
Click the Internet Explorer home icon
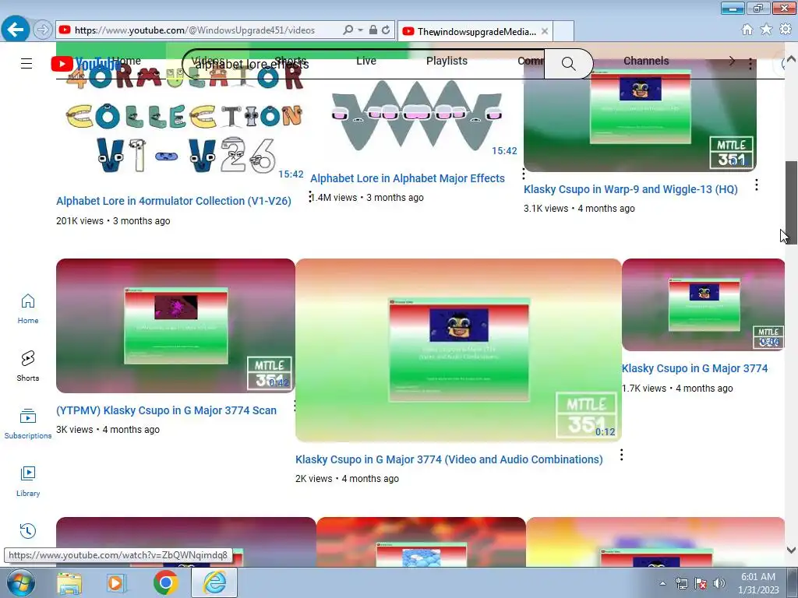(x=747, y=30)
